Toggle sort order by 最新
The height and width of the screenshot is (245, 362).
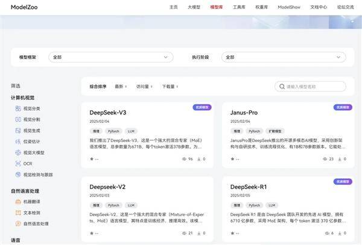tap(120, 87)
